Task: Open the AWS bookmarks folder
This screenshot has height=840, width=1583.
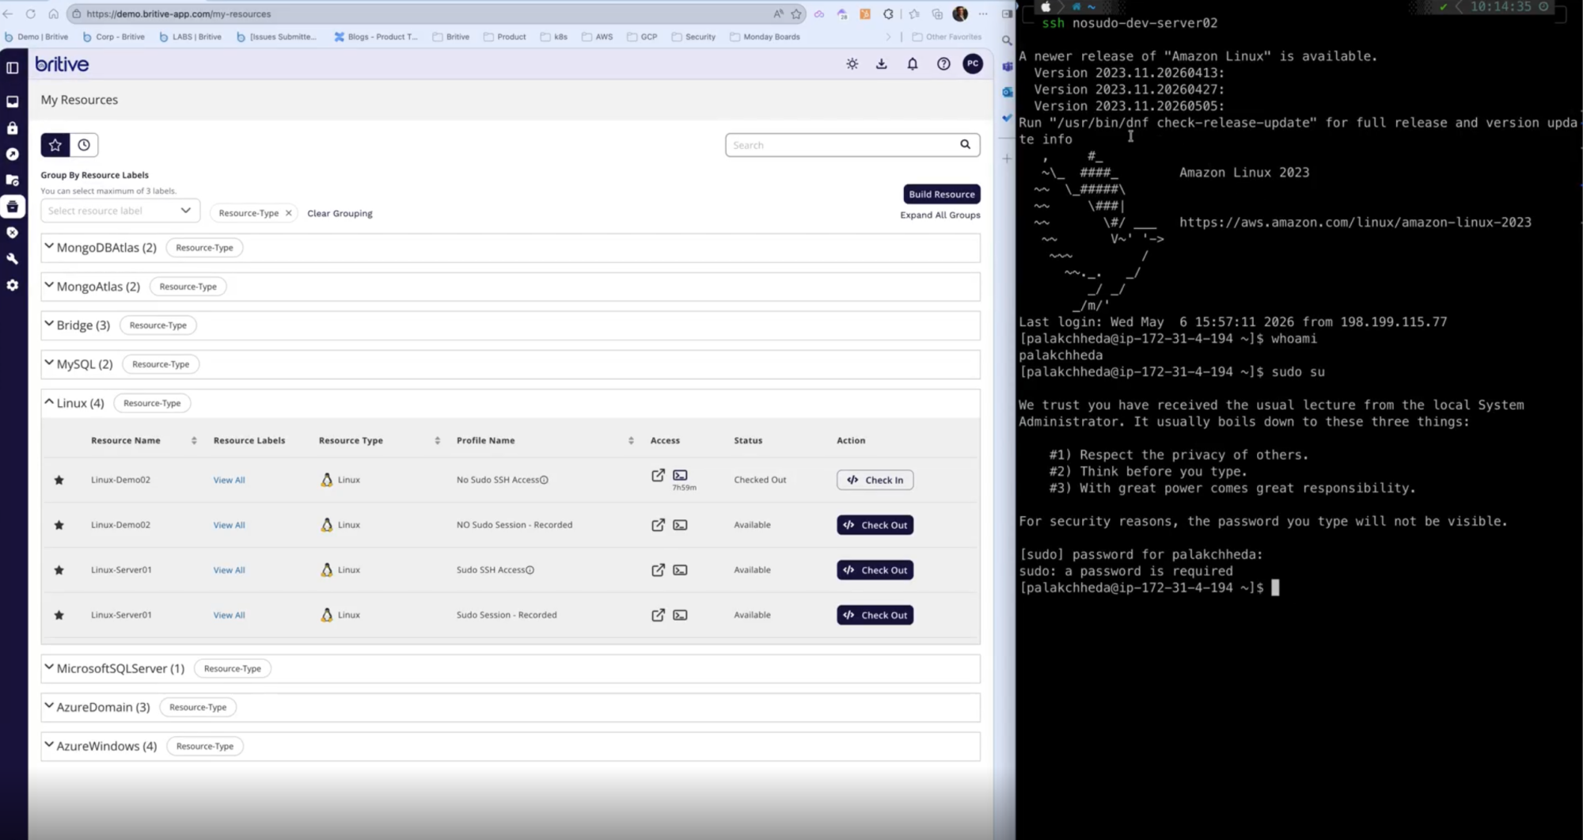Action: pos(598,36)
